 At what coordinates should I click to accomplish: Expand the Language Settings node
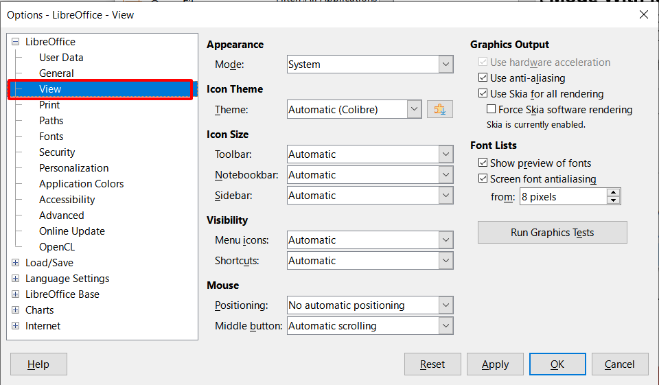coord(16,279)
